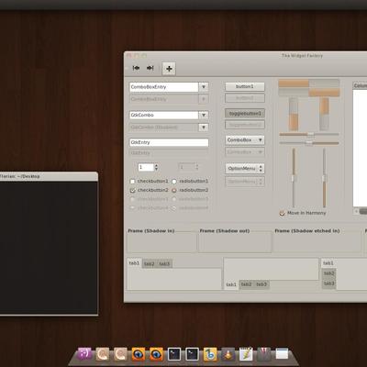This screenshot has height=367, width=367.
Task: Click the disabled radiobutton4 option
Action: coord(174,208)
